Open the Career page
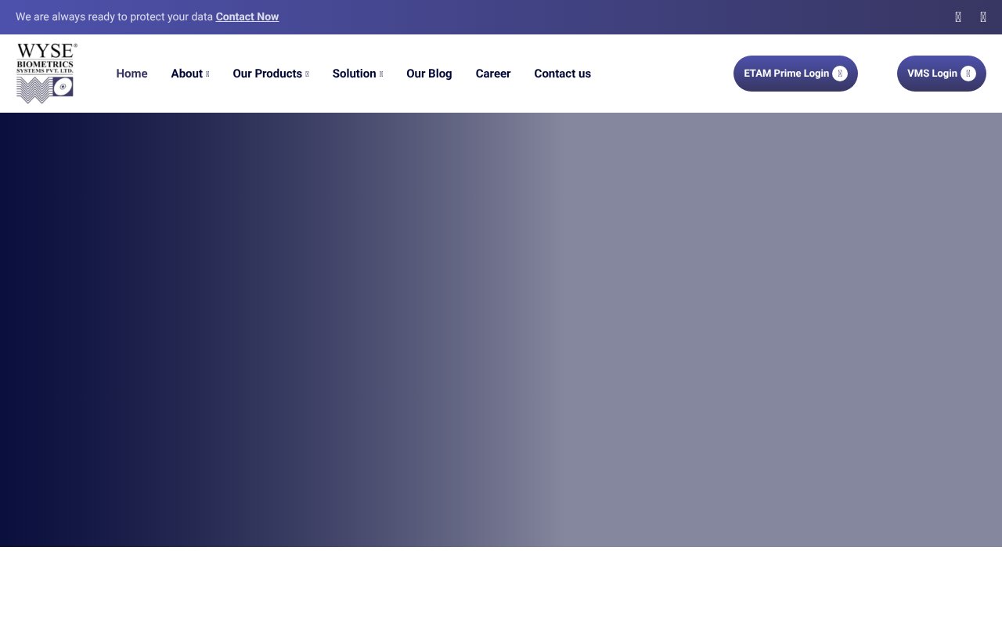The height and width of the screenshot is (626, 1002). click(492, 73)
